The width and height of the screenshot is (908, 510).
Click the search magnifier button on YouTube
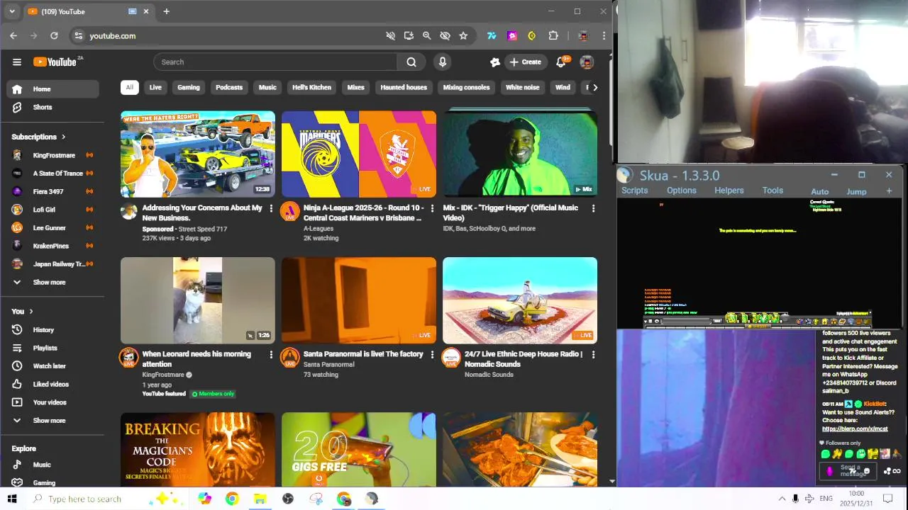pos(411,62)
